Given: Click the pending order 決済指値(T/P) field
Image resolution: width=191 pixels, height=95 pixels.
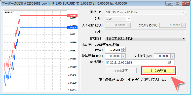Looking at the screenshot, I should coord(162,56).
